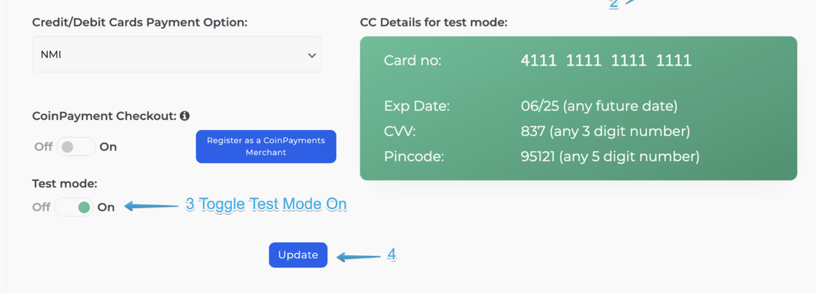Click the CC Details for test mode heading
Viewport: 816px width, 293px height.
[x=433, y=22]
